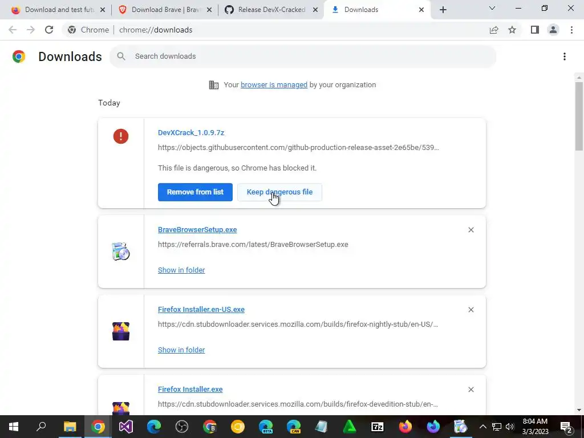
Task: Click the search magnifier icon in downloads
Action: (x=121, y=56)
